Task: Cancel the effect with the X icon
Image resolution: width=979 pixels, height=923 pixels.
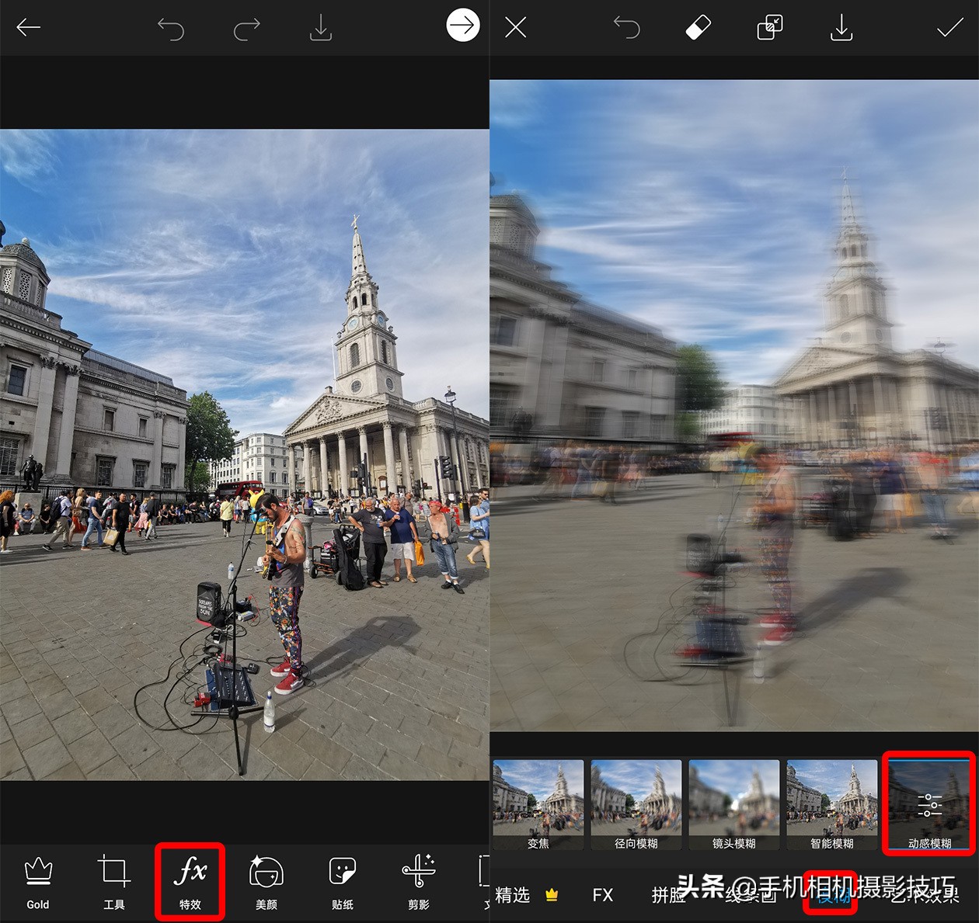Action: (x=515, y=29)
